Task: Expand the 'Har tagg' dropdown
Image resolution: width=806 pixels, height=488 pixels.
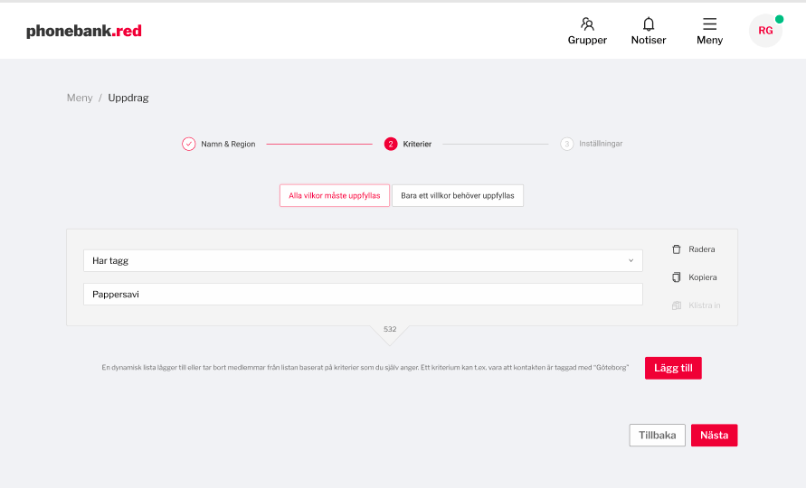Action: click(362, 261)
